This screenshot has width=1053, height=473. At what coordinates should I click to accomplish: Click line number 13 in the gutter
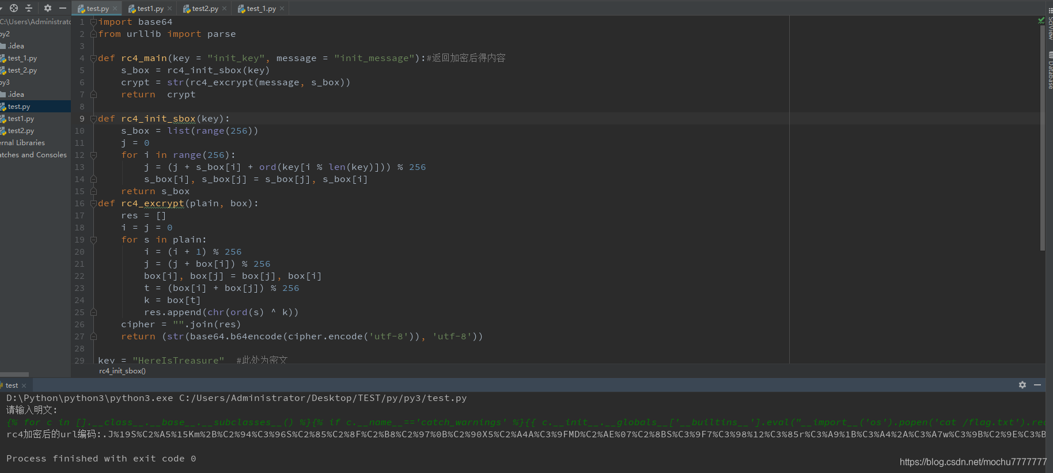[x=79, y=167]
